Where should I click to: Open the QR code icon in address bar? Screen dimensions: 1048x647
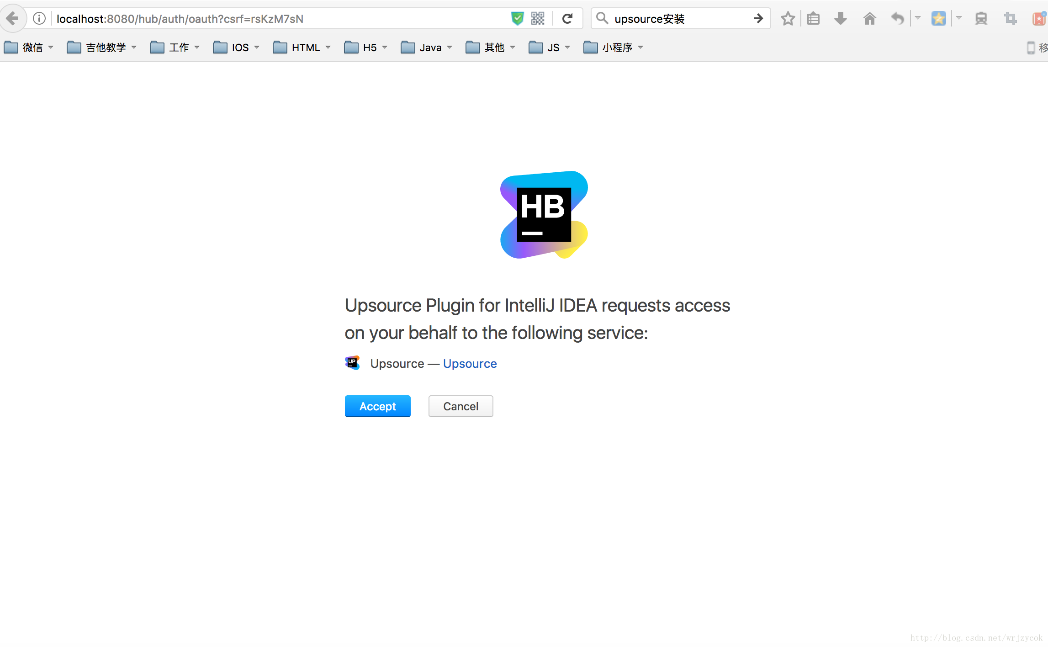[538, 19]
